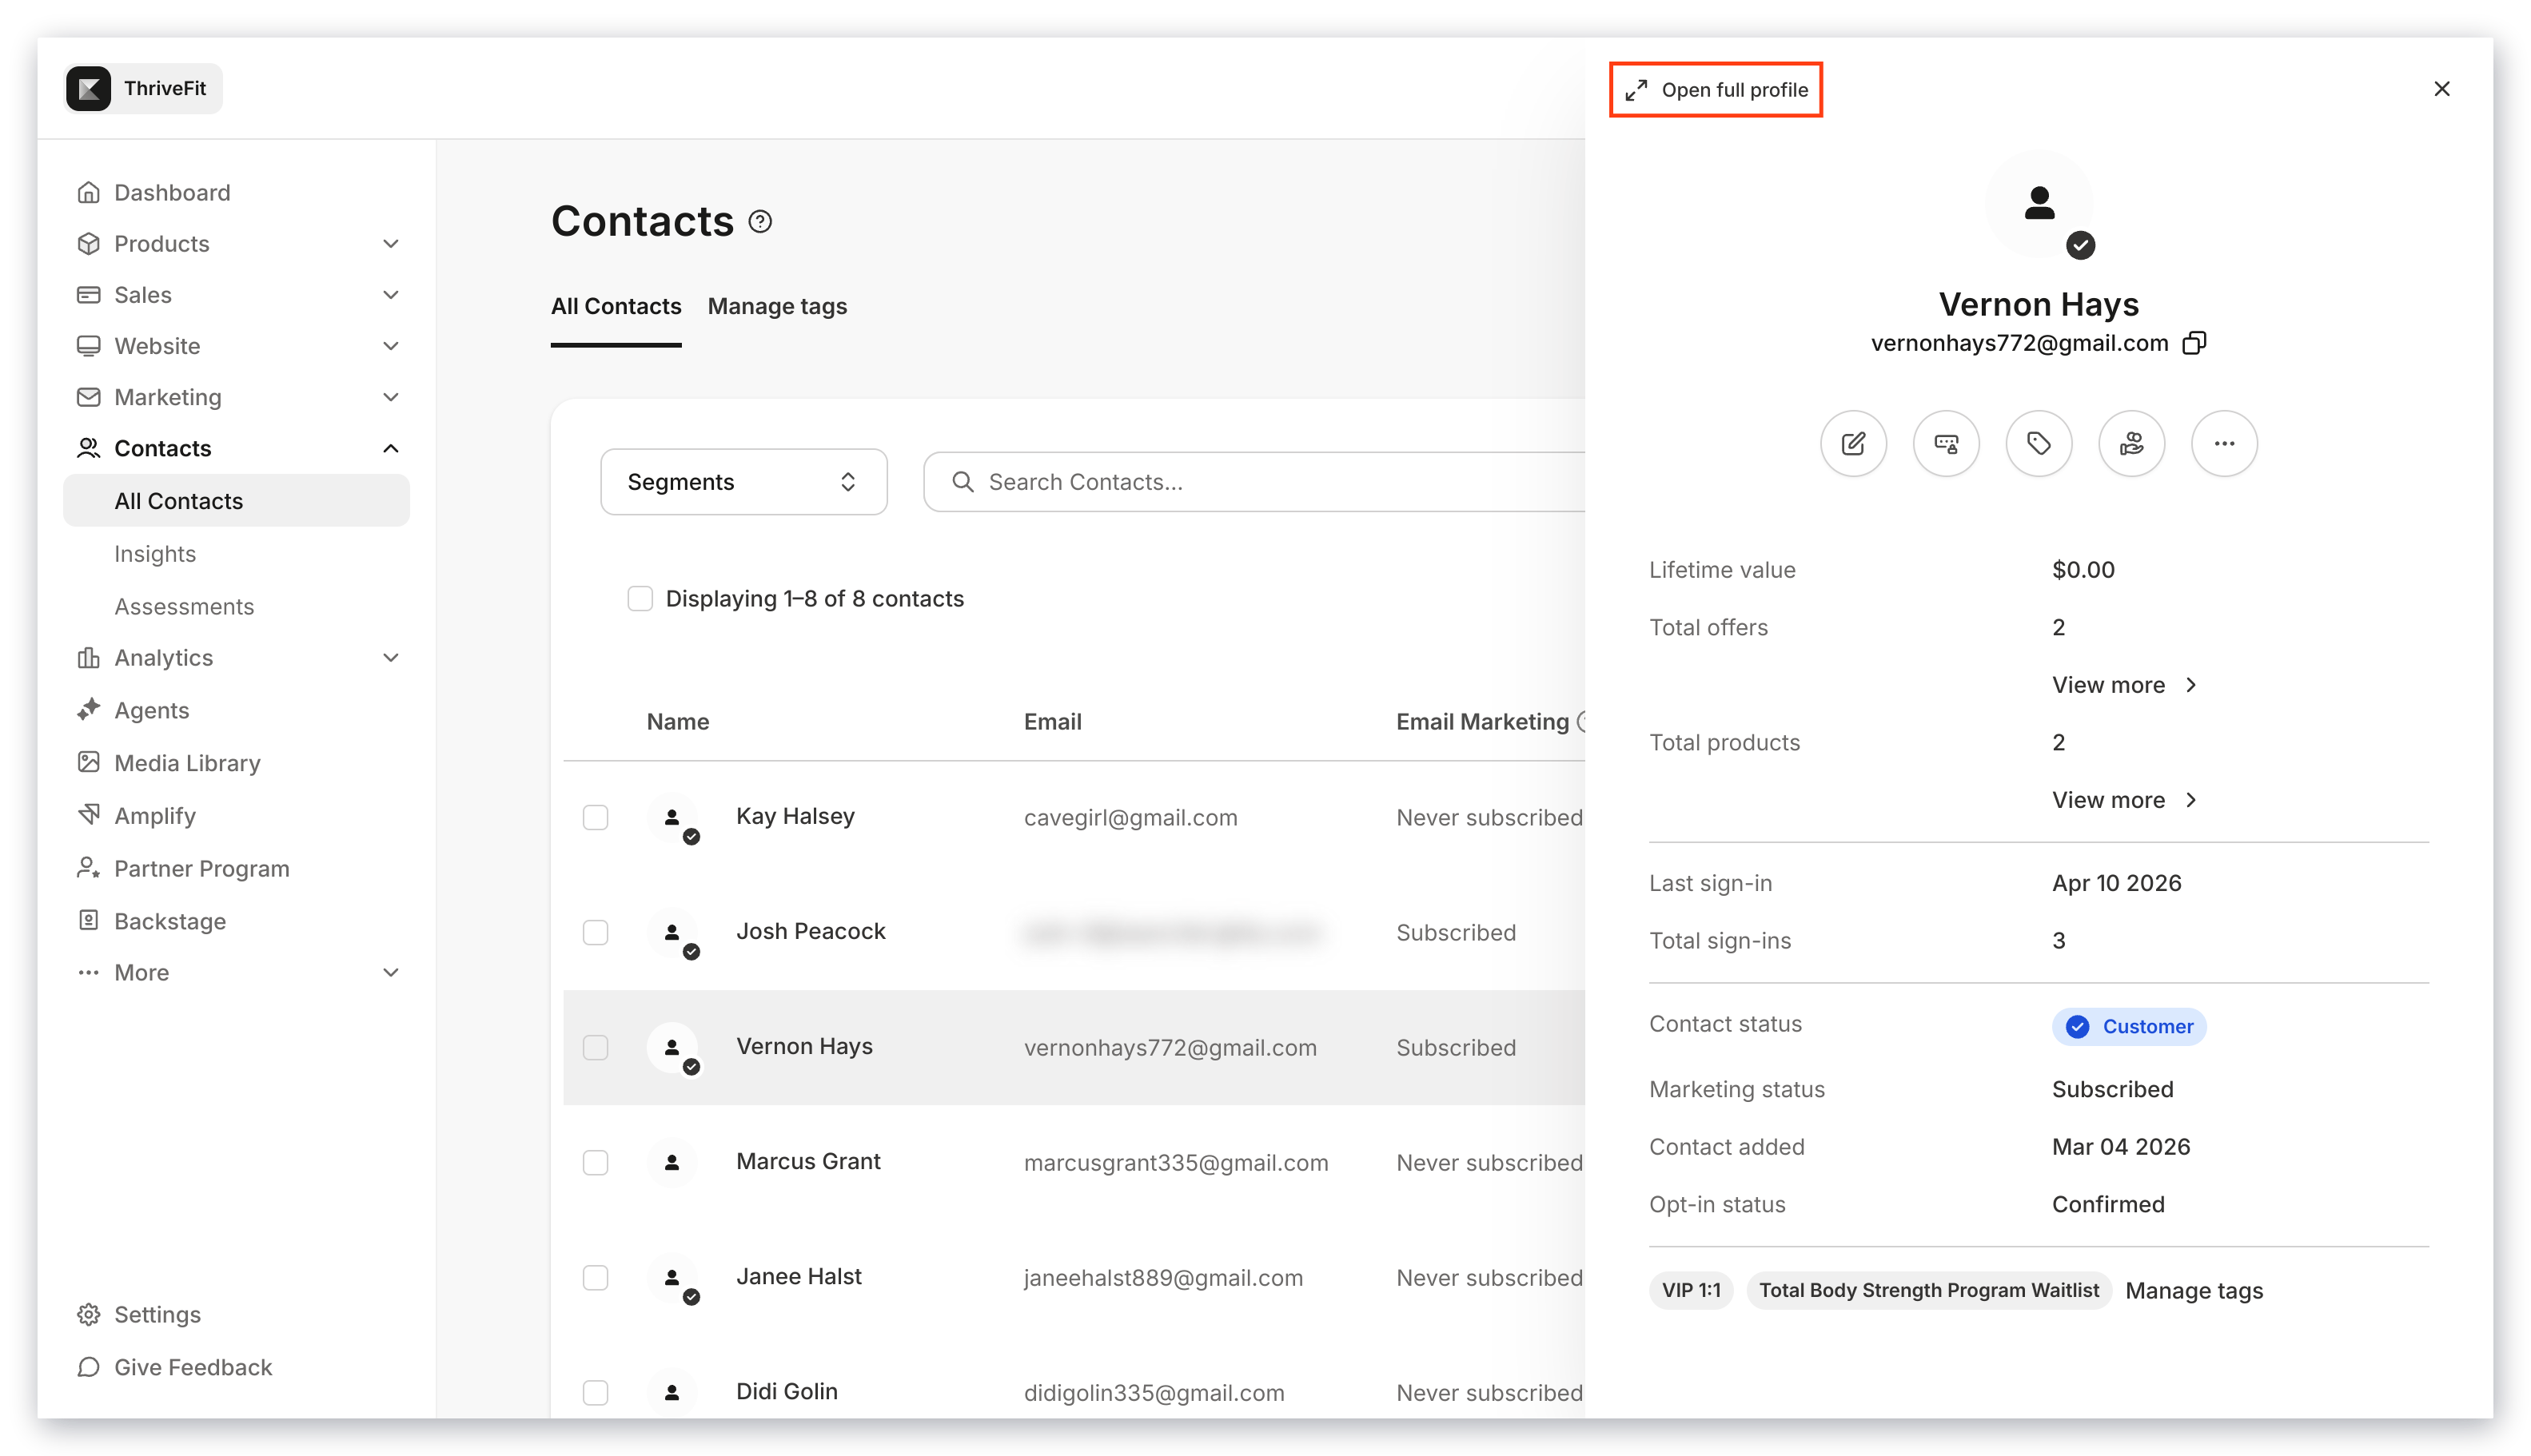Click the card icon next to the edit icon

click(x=1946, y=443)
